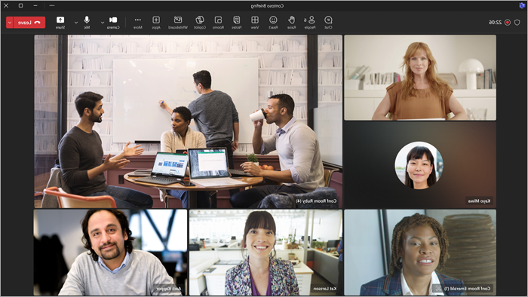This screenshot has height=297, width=528.
Task: Click the meeting timer 22:06
Action: [x=495, y=23]
